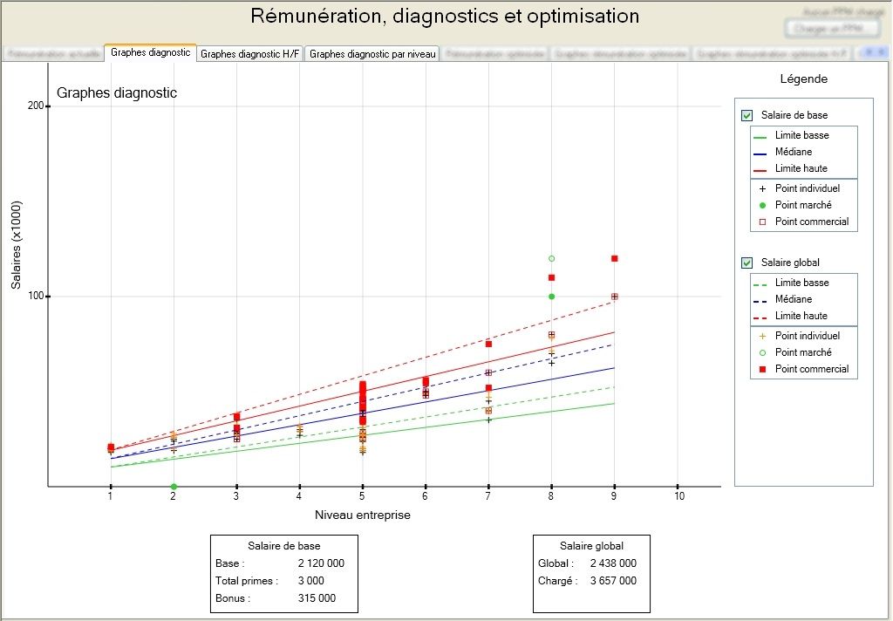Click the tab scroll arrows at far right

(874, 53)
